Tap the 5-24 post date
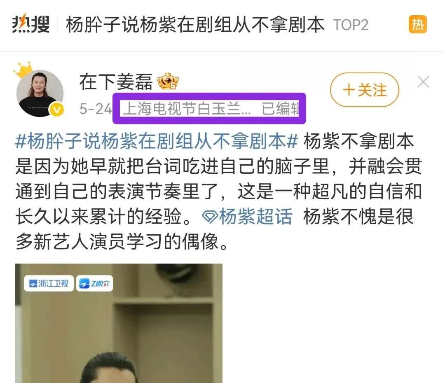Image resolution: width=445 pixels, height=383 pixels. pos(96,109)
